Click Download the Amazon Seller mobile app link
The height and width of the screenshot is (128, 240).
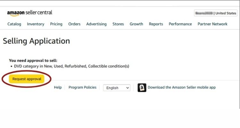click(x=181, y=87)
